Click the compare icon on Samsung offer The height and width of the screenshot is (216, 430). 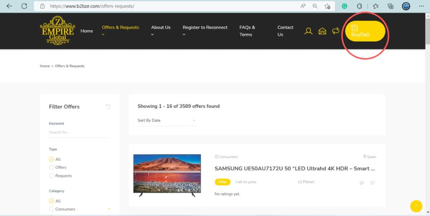tap(362, 183)
